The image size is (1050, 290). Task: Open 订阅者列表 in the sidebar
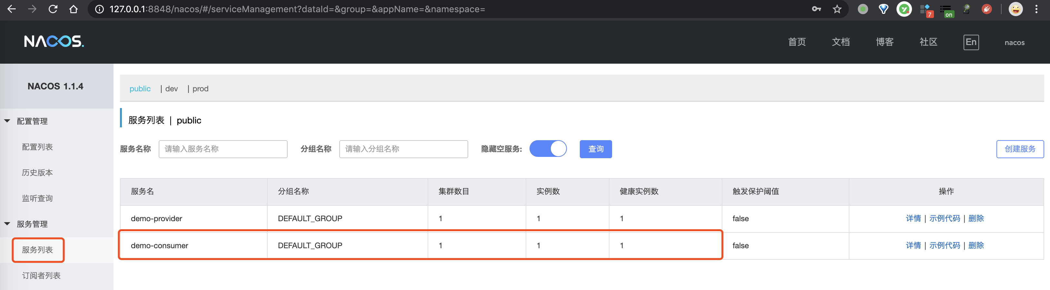[x=41, y=276]
